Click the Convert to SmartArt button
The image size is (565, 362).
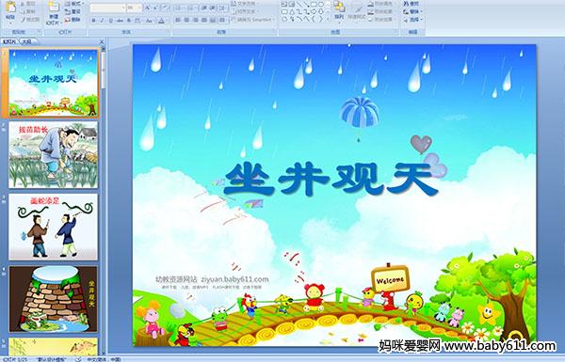coord(252,20)
